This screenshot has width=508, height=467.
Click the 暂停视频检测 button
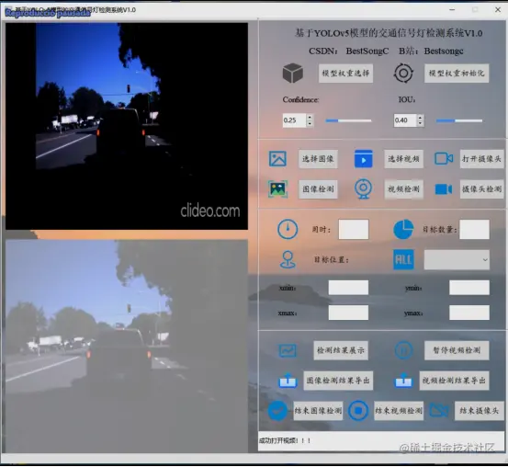point(457,350)
